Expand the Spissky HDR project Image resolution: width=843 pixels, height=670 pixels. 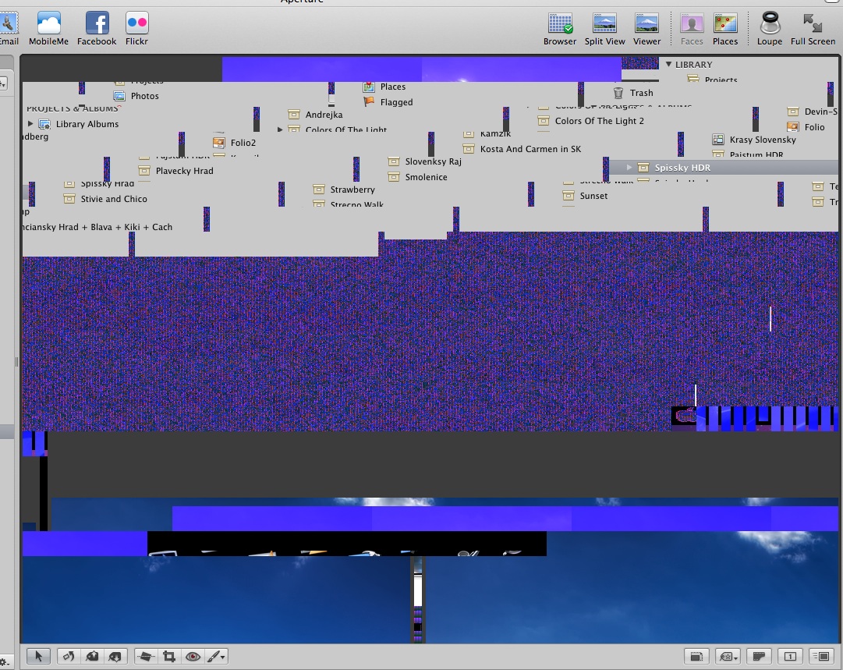coord(629,167)
